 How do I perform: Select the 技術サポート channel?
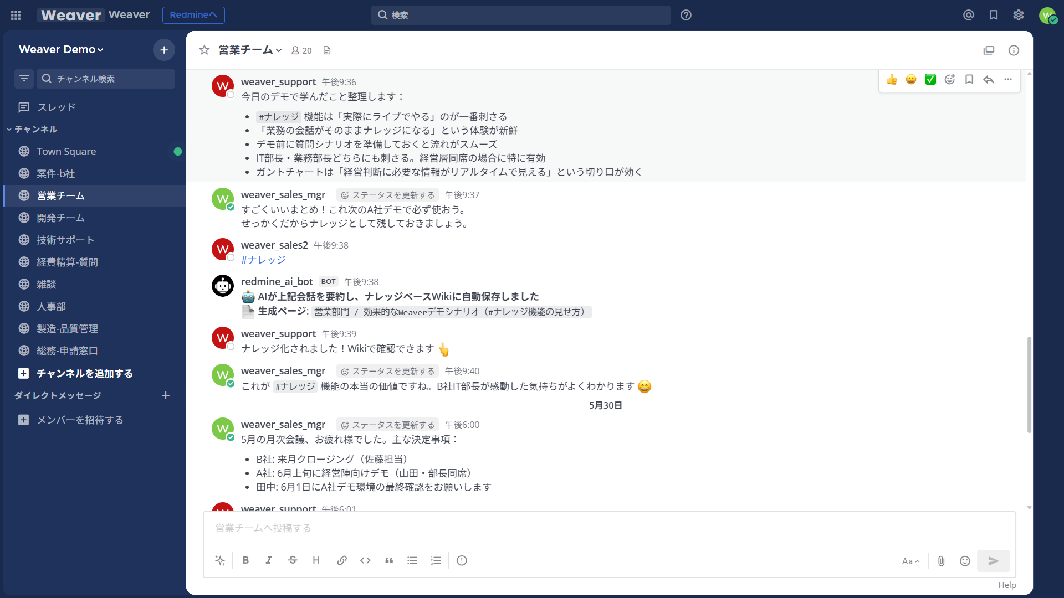click(x=94, y=240)
